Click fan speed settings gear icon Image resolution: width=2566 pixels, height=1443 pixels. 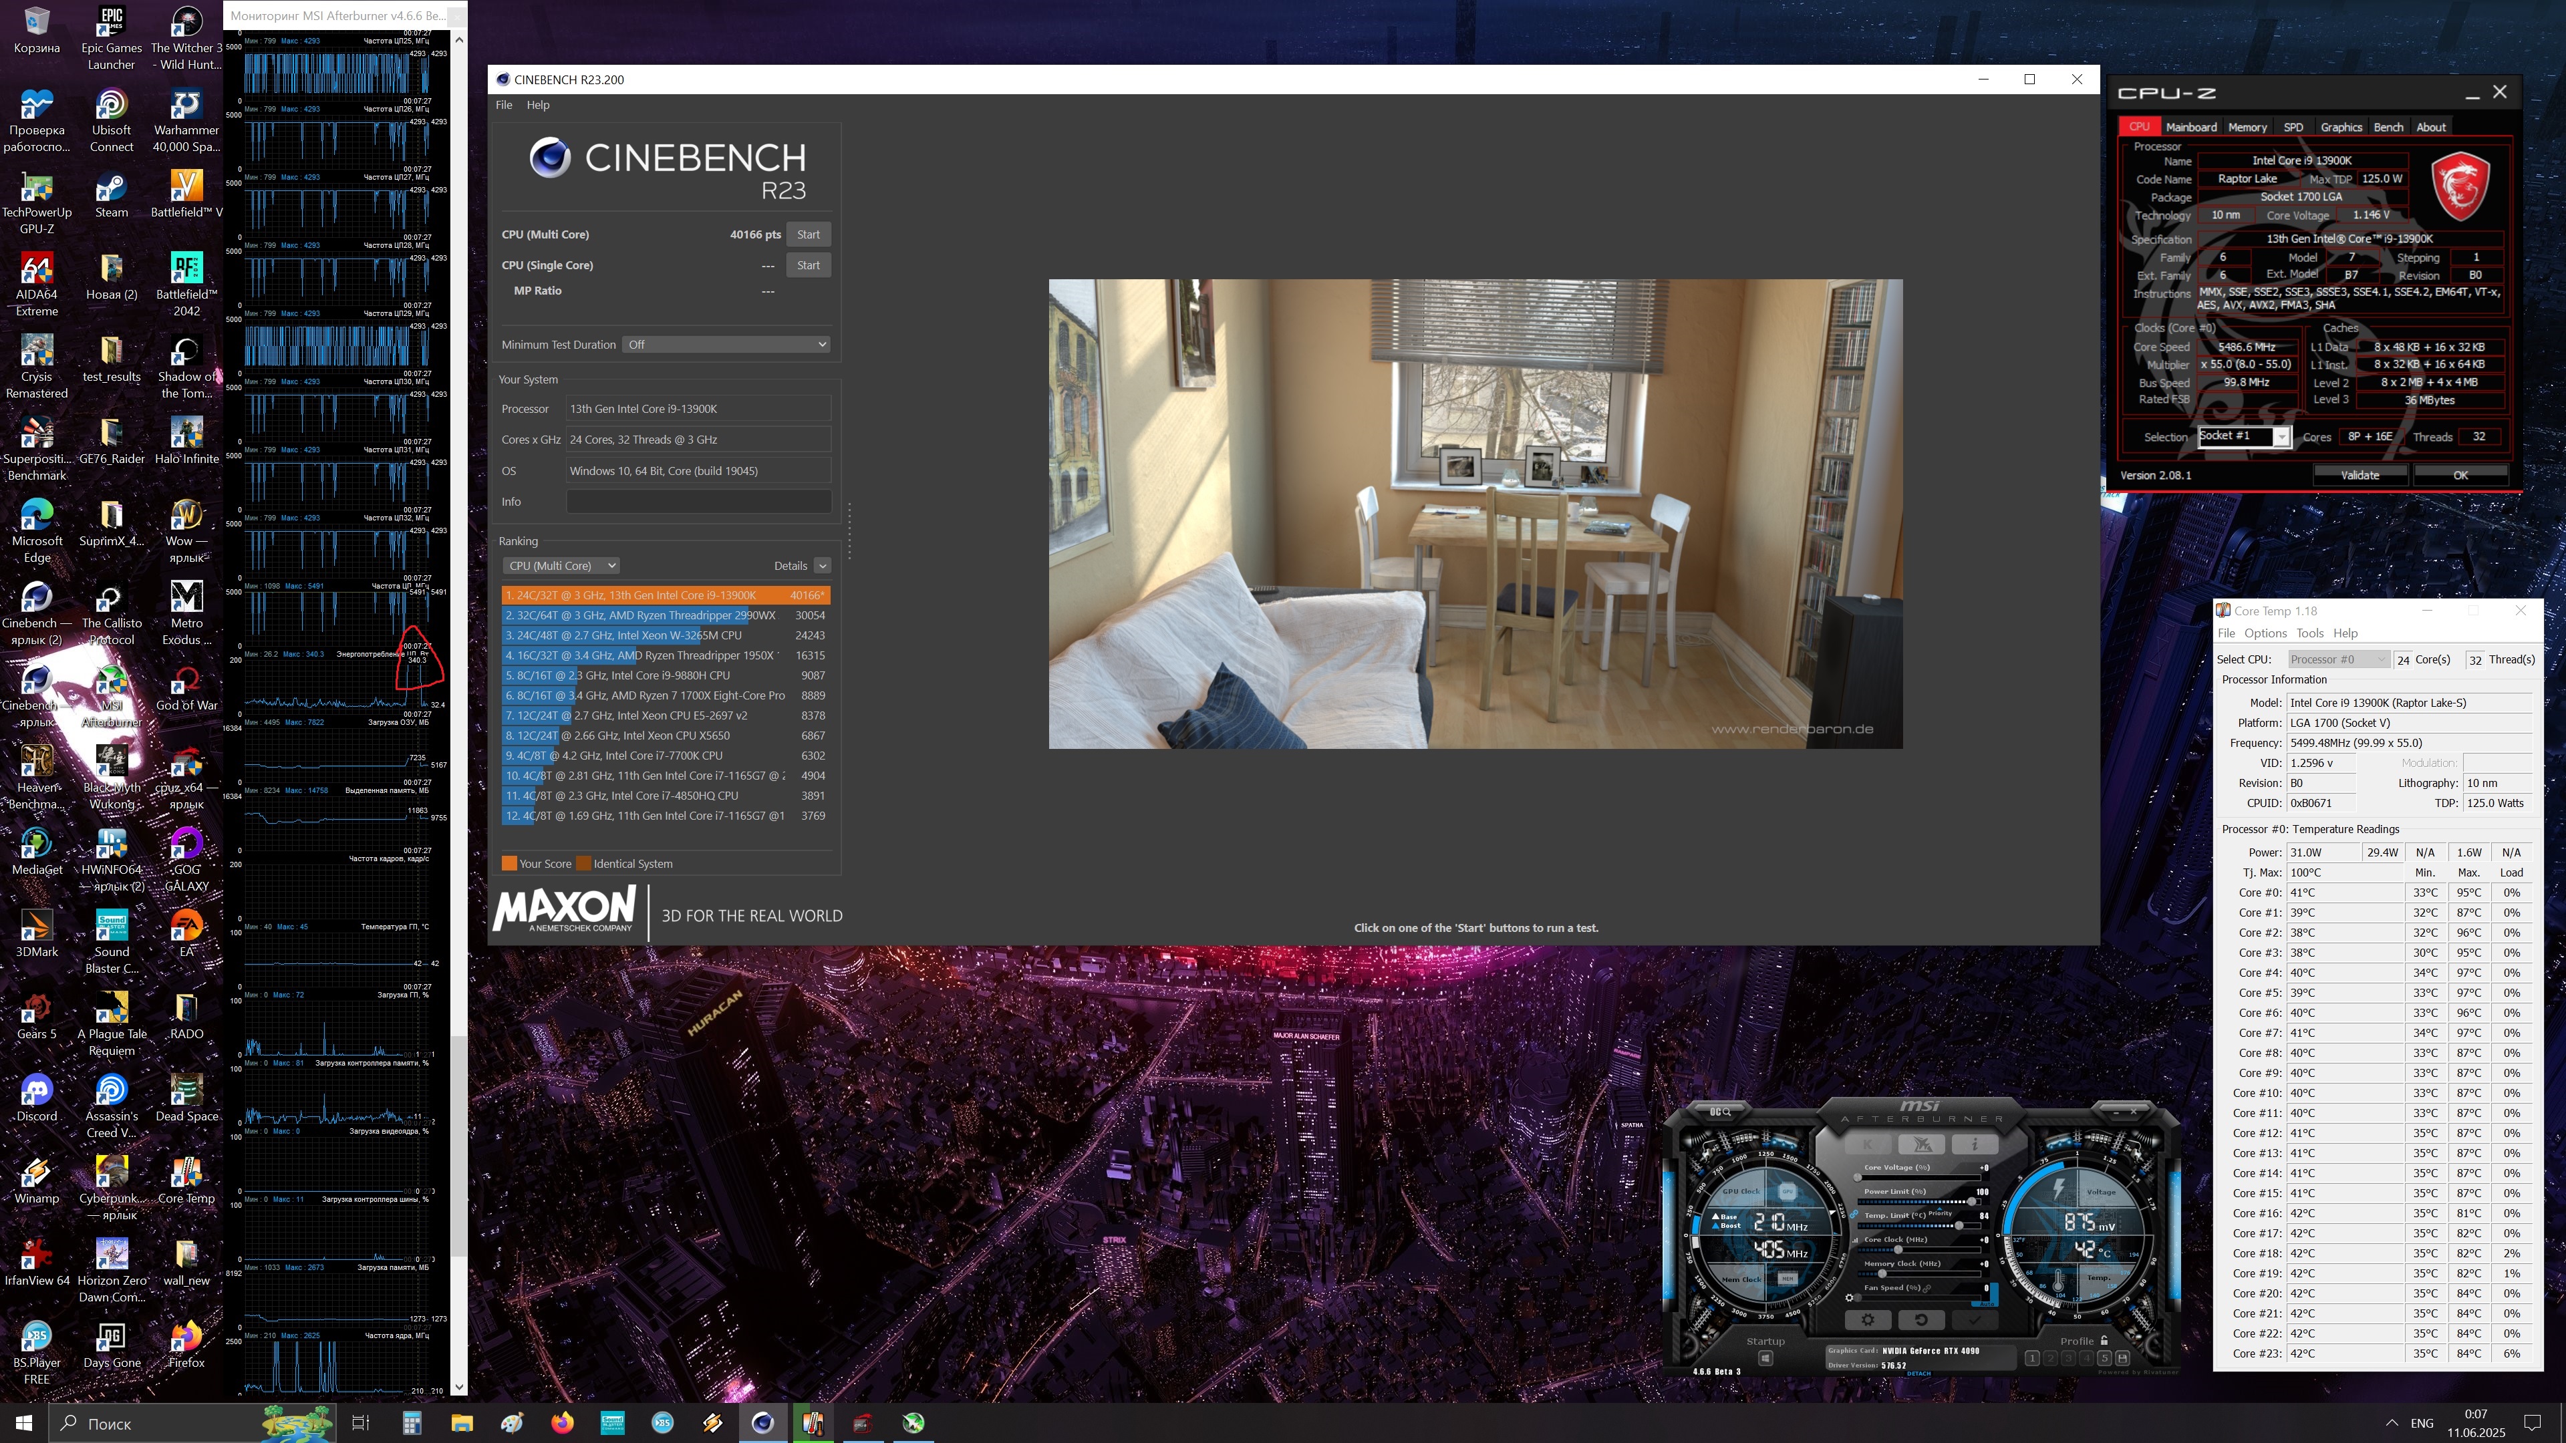[1850, 1297]
